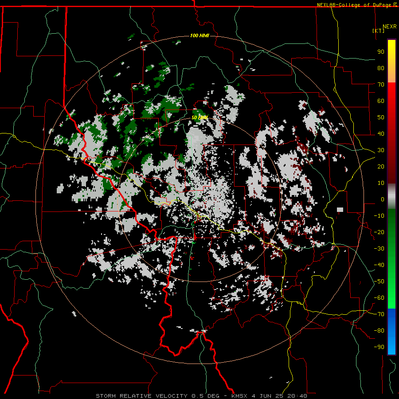
Task: Click the gray zero-velocity segment of color bar
Action: tap(391, 196)
